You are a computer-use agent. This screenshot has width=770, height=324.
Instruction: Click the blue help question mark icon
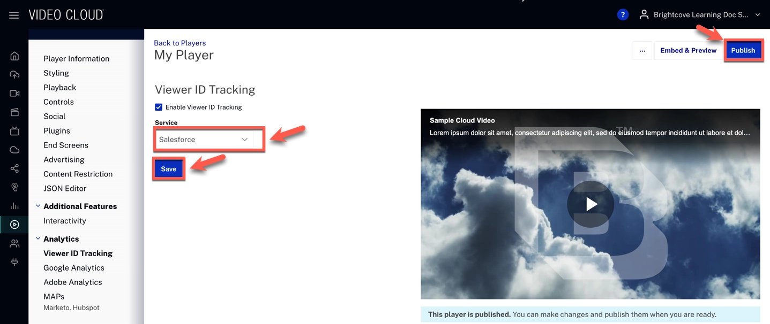pyautogui.click(x=622, y=15)
